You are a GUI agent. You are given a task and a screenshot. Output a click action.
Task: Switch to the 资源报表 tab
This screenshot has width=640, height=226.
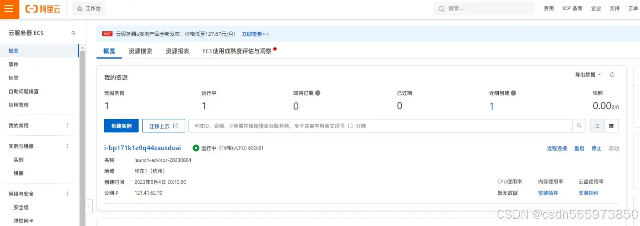pyautogui.click(x=177, y=51)
